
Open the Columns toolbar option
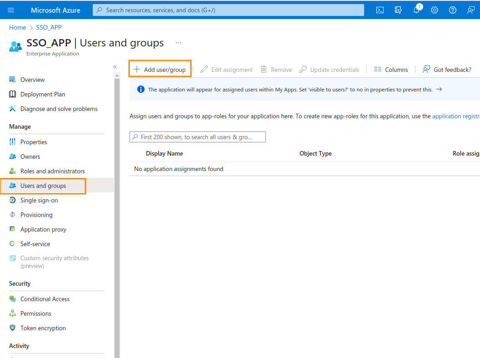pos(391,70)
